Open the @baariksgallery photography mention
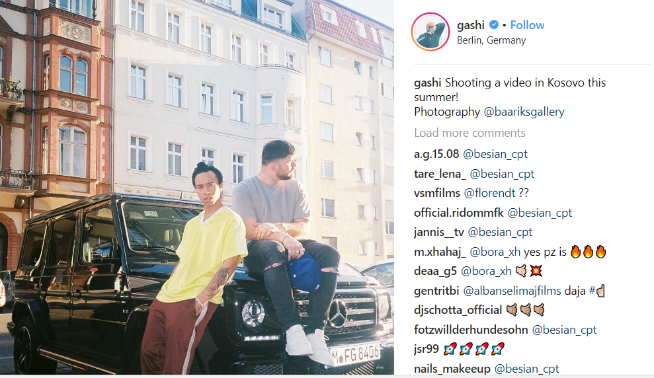 [x=524, y=112]
